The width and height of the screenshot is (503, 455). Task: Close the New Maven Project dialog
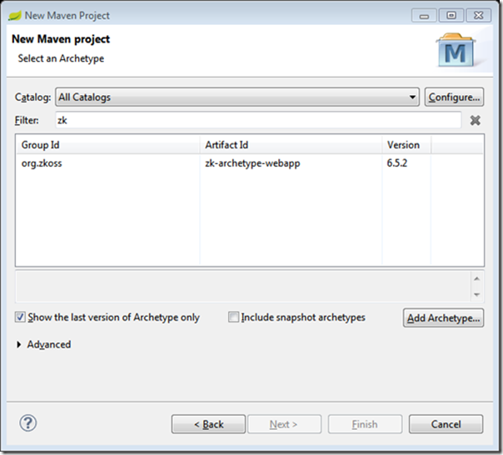[x=478, y=15]
